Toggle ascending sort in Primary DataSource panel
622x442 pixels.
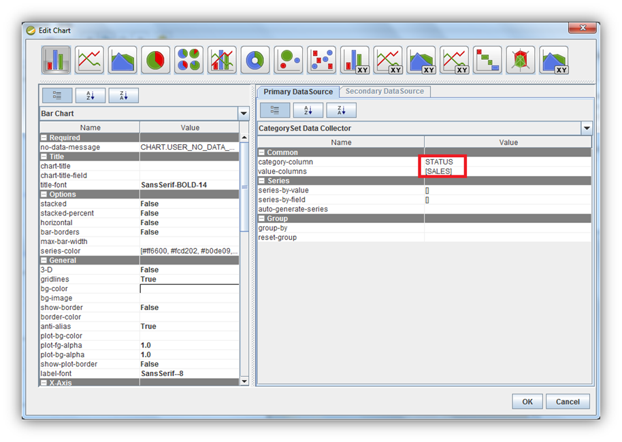(x=308, y=110)
